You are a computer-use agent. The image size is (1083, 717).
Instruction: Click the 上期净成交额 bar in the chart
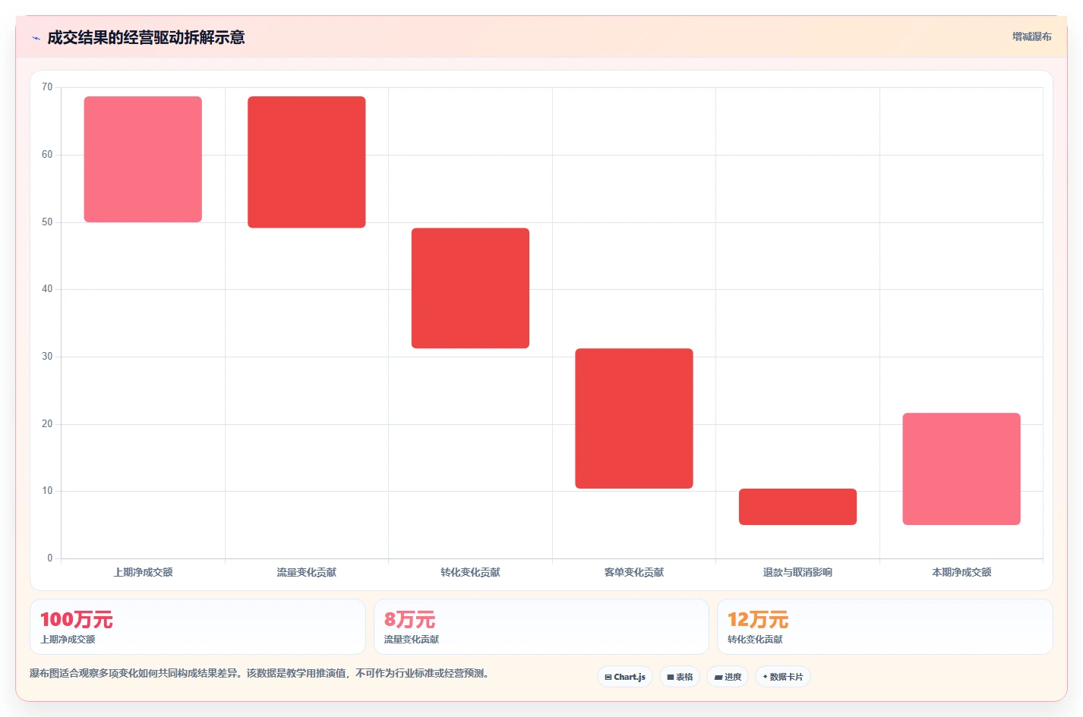click(143, 159)
